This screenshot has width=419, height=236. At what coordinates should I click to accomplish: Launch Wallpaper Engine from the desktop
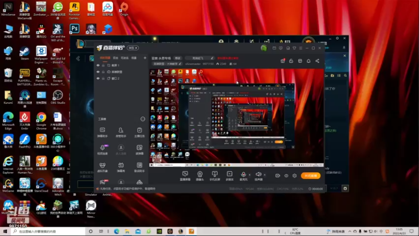[x=41, y=55]
